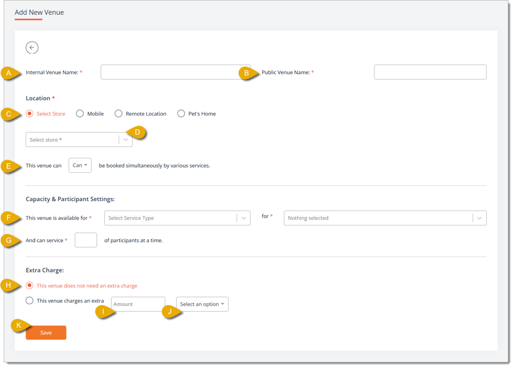Click the 'Internal Venue Name:' label
Image resolution: width=513 pixels, height=367 pixels.
tap(52, 72)
